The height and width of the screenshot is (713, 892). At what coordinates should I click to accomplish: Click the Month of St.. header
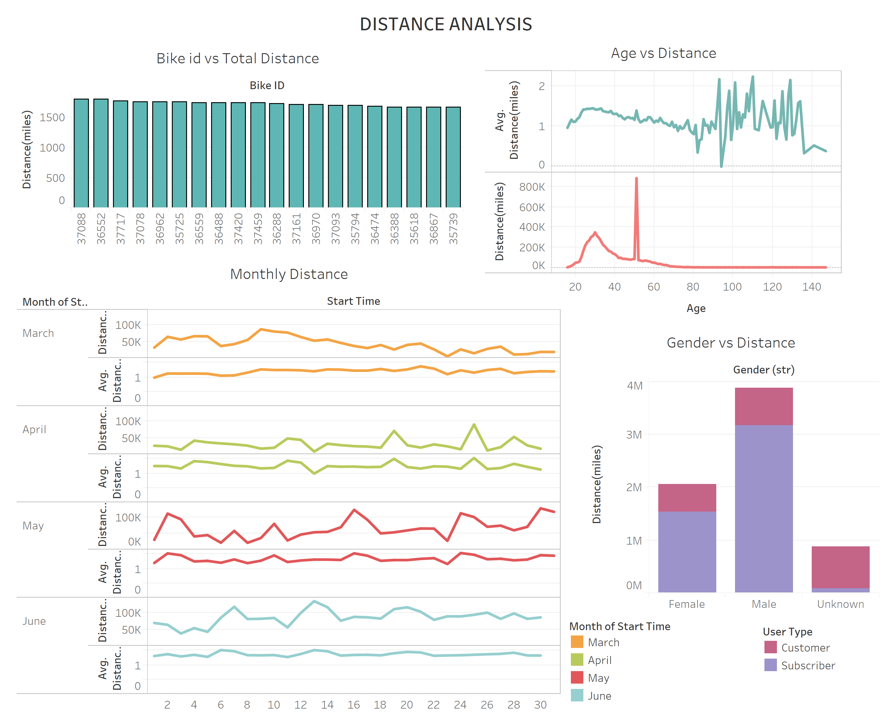click(x=55, y=302)
